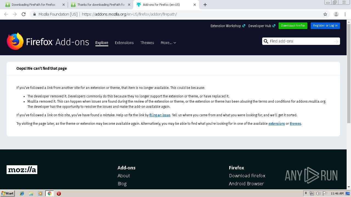Click the Register or Log in button
The width and height of the screenshot is (351, 197).
pyautogui.click(x=325, y=26)
